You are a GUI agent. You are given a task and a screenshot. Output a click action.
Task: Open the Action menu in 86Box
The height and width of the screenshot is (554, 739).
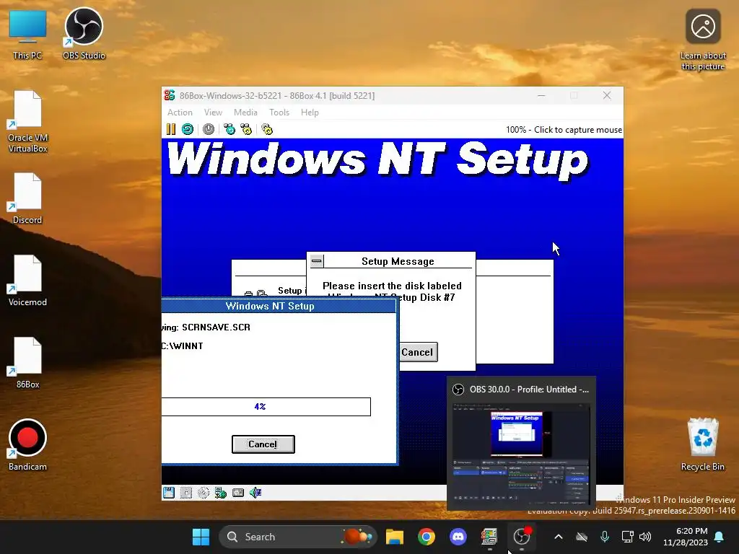pos(180,112)
